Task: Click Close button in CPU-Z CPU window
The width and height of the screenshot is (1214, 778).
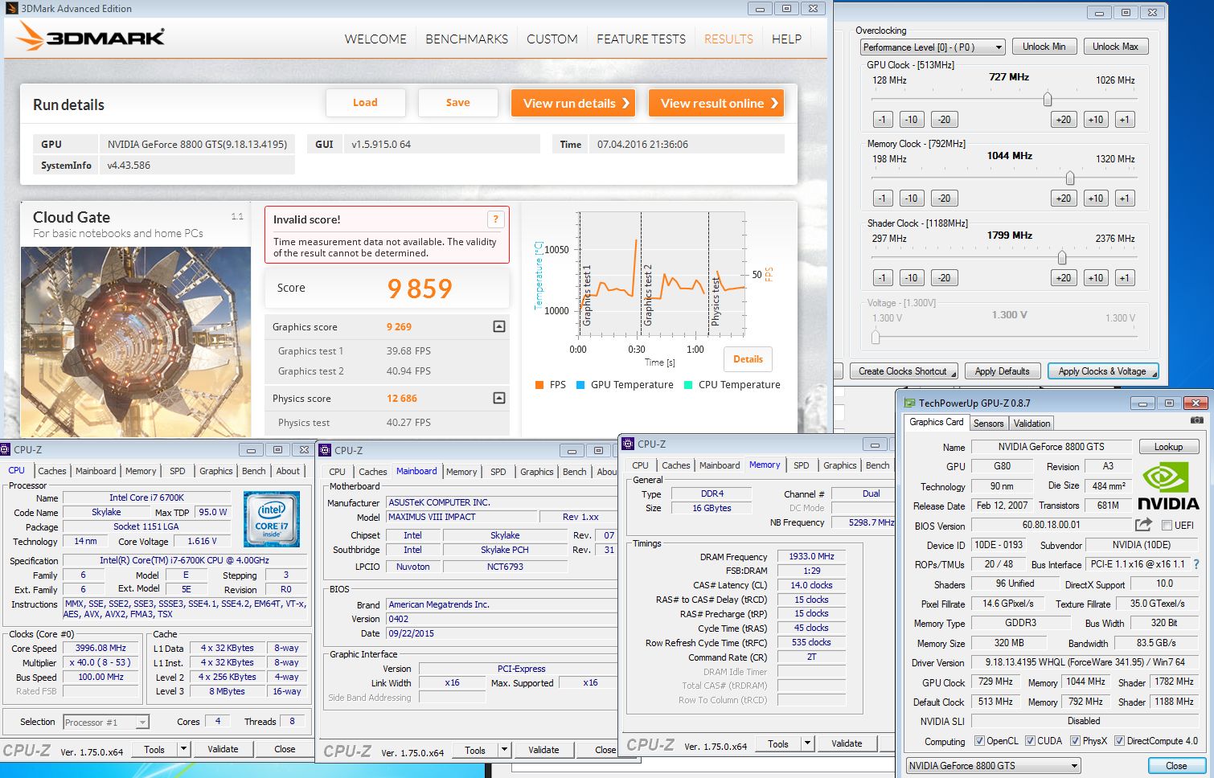Action: [x=285, y=749]
